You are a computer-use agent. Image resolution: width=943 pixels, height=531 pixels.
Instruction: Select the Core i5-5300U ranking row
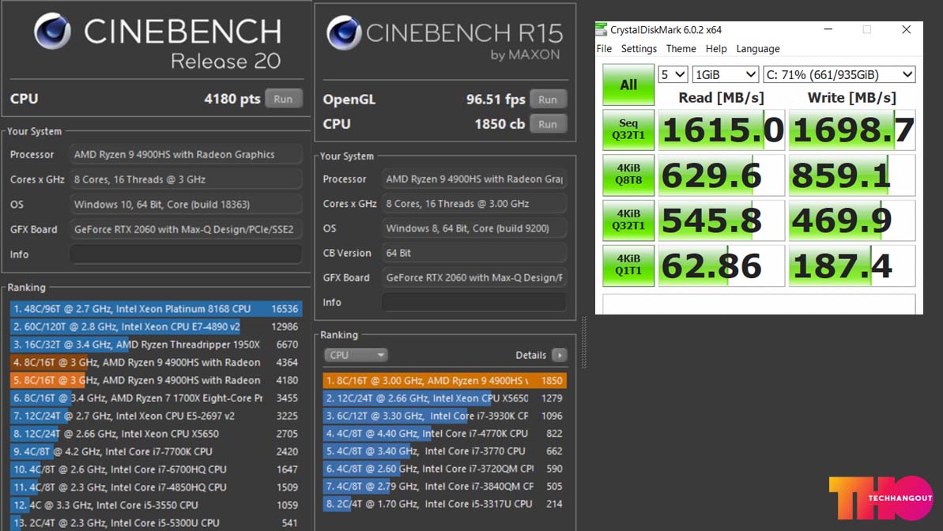(x=156, y=523)
